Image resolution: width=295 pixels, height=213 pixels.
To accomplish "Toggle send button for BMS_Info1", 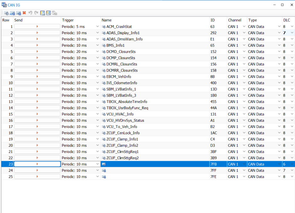I will click(37, 45).
